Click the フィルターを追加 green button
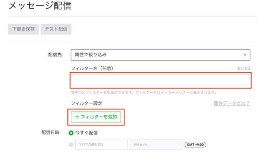The height and width of the screenshot is (160, 257). tap(96, 117)
